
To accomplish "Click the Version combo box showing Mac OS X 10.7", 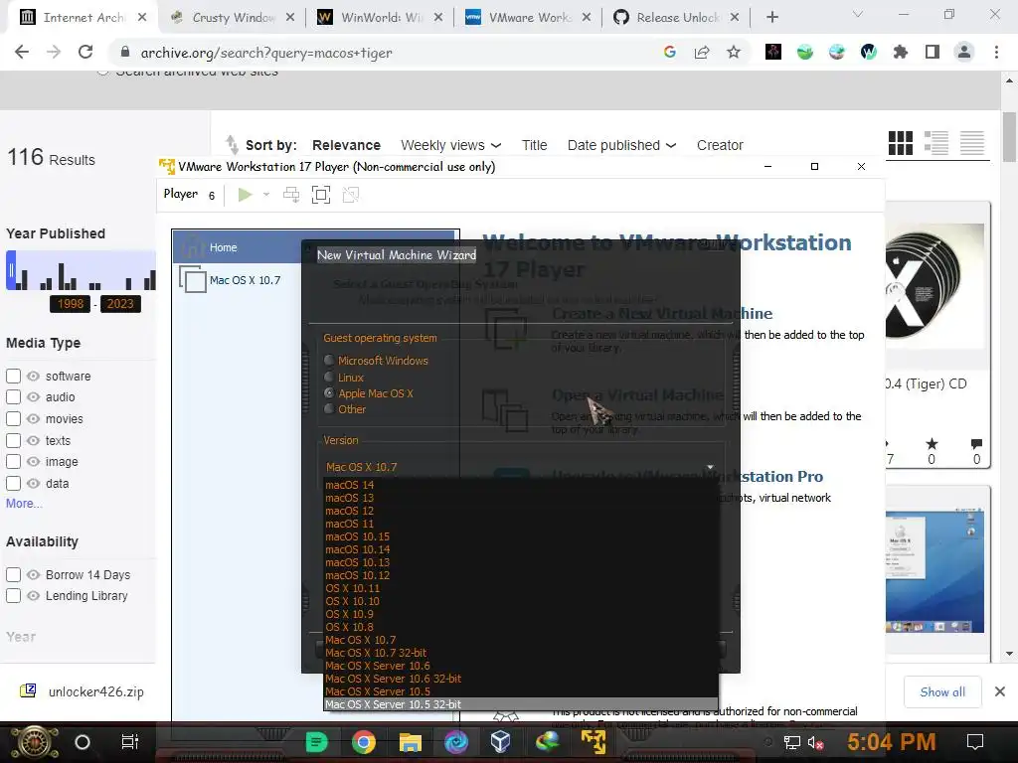I will [x=520, y=467].
